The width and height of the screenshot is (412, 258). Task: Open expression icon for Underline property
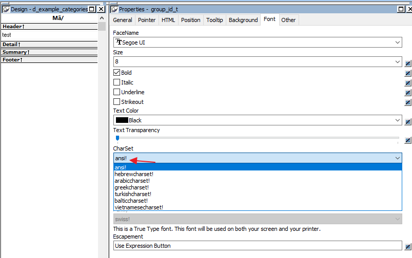coord(408,93)
